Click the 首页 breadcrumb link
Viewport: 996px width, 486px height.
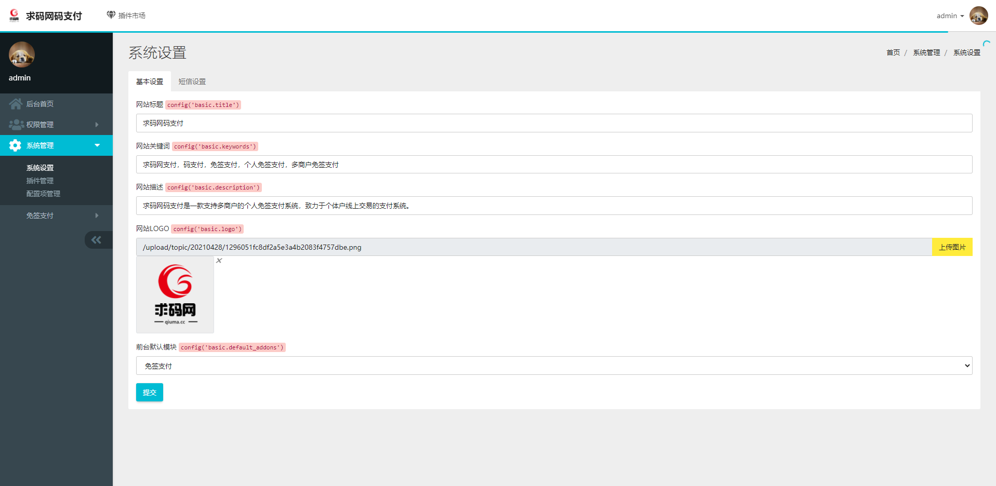point(893,52)
